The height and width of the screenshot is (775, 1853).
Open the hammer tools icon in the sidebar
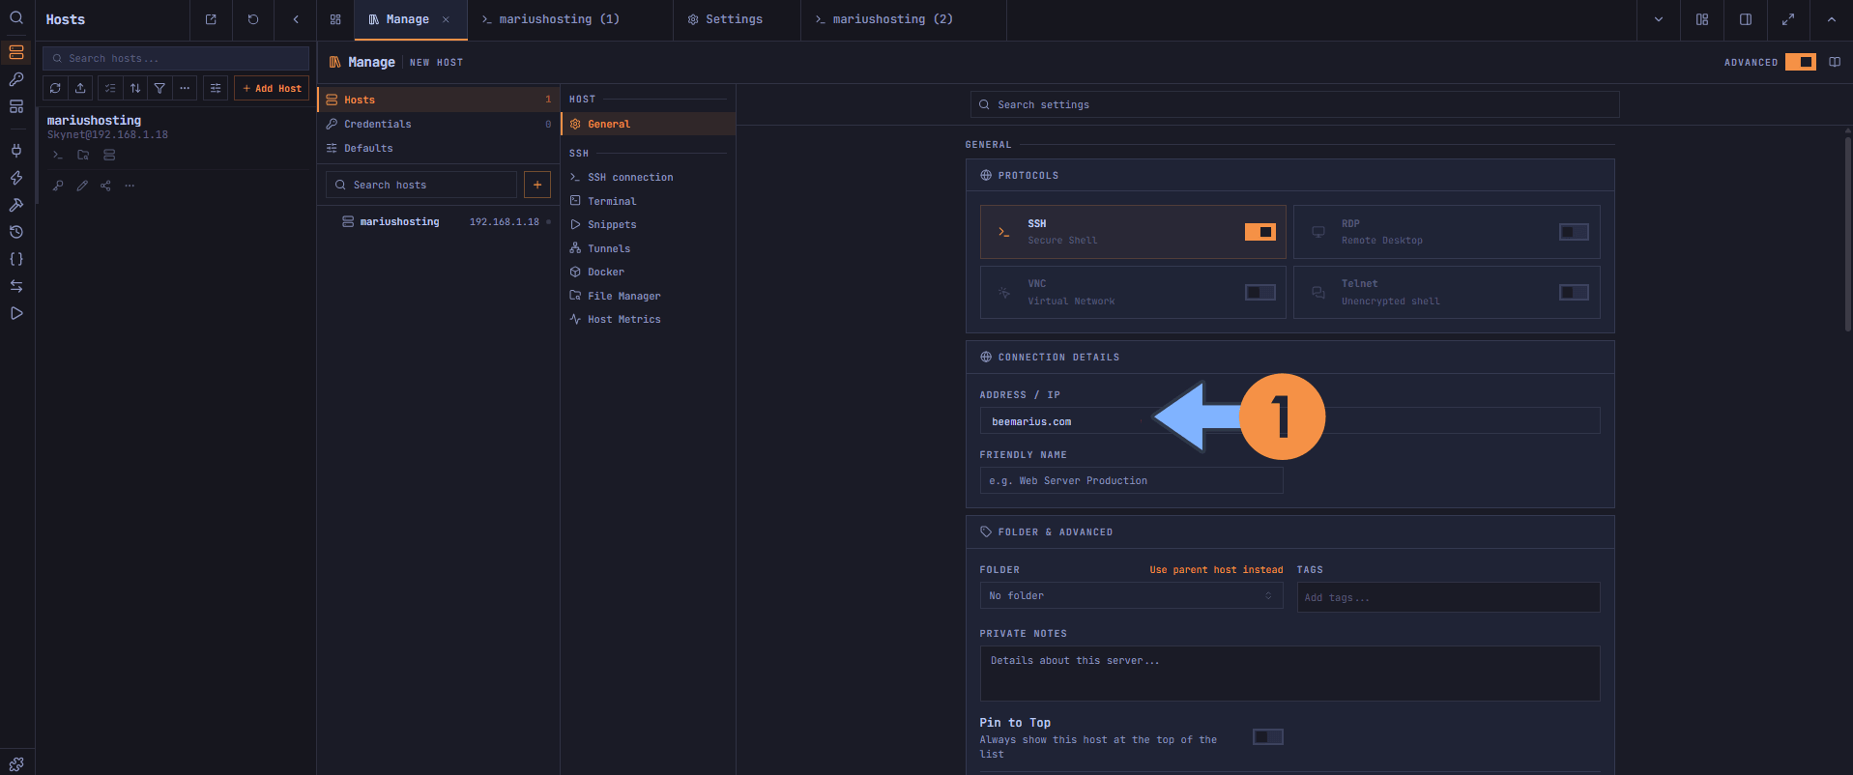click(x=16, y=205)
